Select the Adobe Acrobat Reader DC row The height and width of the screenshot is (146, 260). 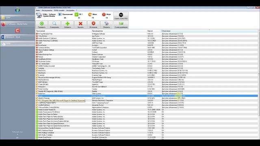(x=147, y=110)
